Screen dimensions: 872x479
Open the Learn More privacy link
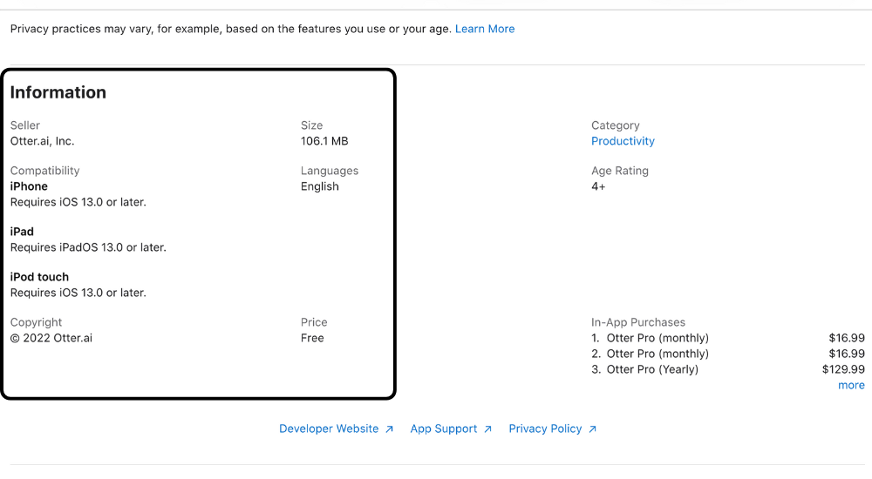click(x=485, y=29)
